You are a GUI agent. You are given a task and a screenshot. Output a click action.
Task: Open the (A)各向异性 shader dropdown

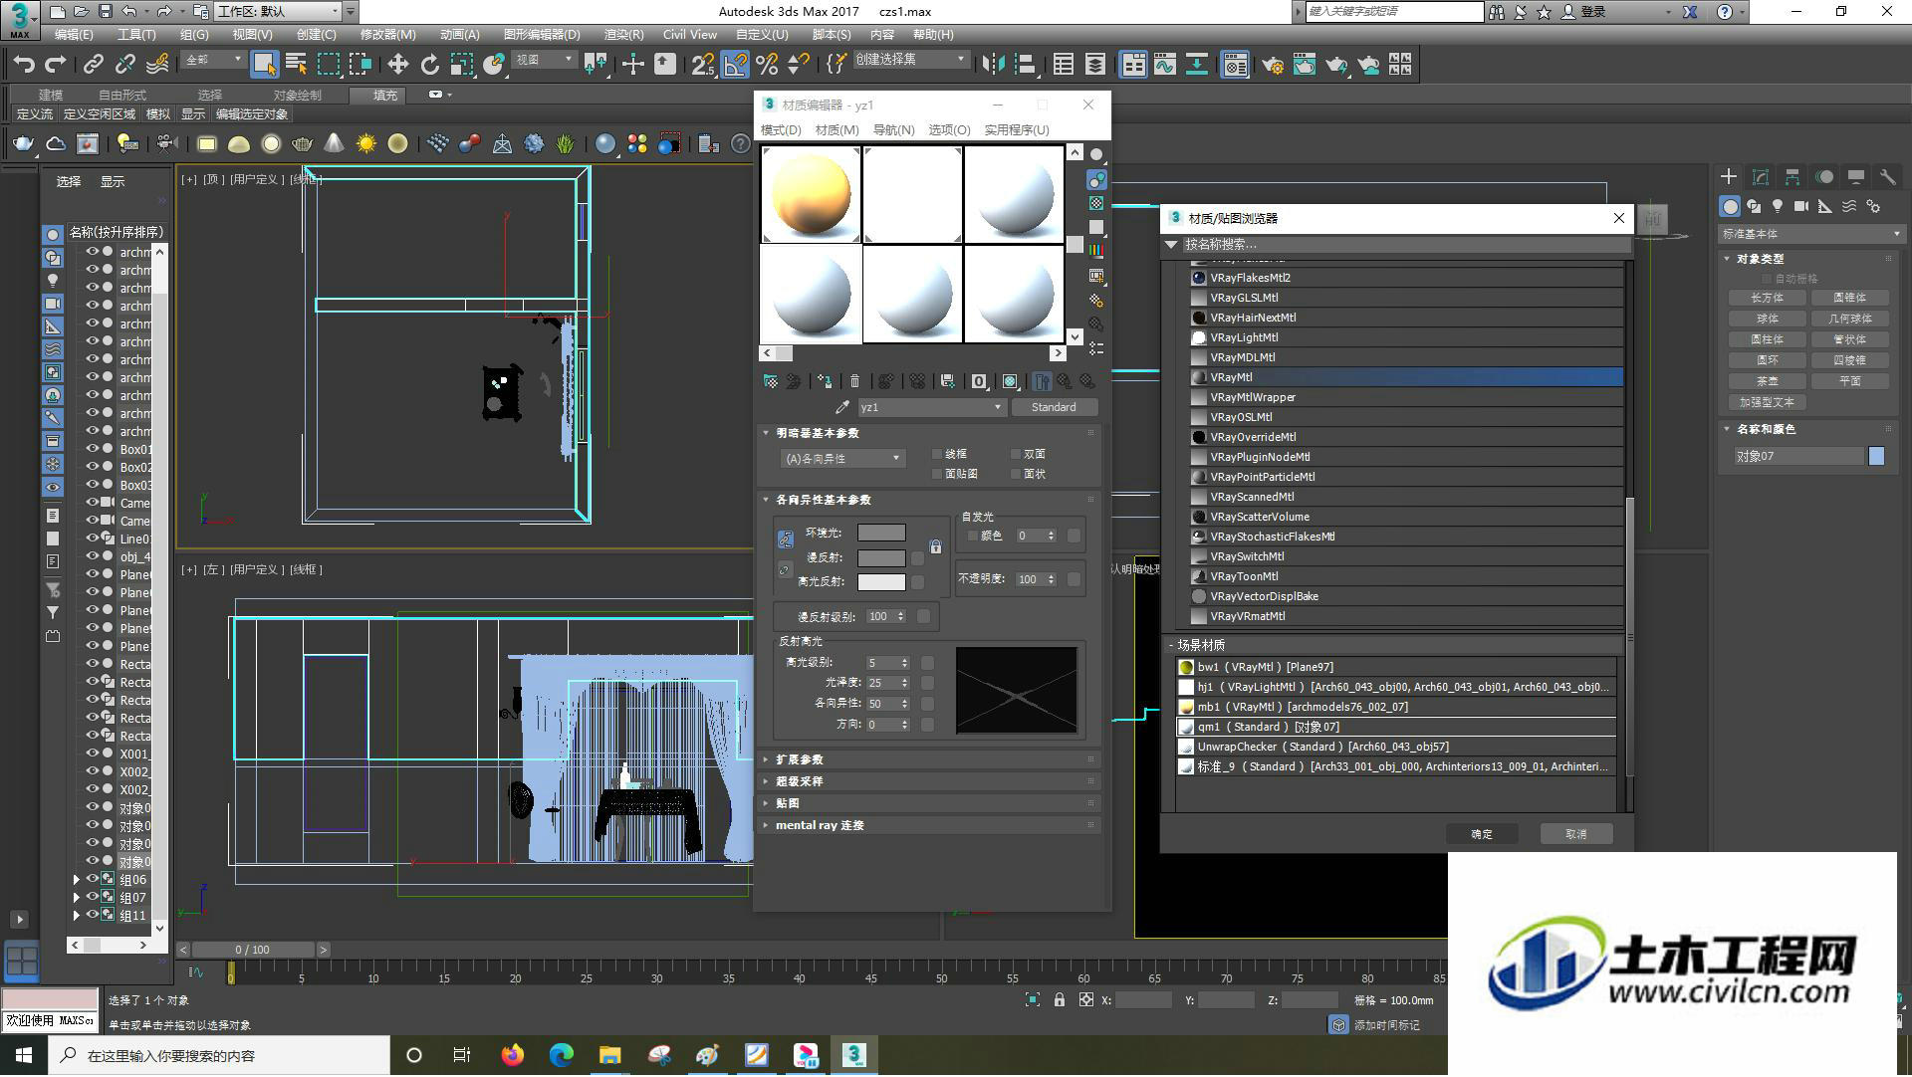point(841,458)
